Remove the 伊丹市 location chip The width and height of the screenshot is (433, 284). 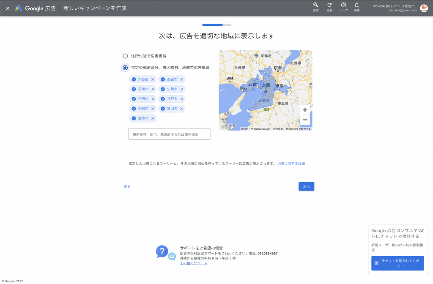(153, 99)
